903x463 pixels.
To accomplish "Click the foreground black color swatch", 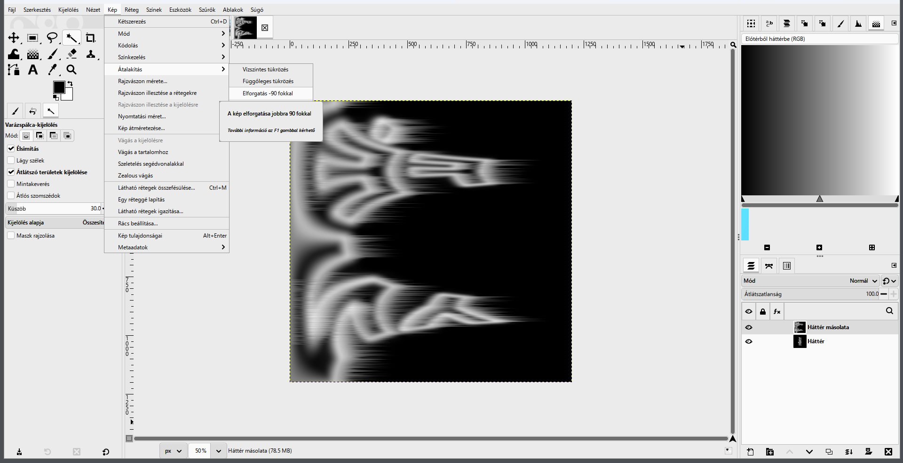I will point(59,87).
